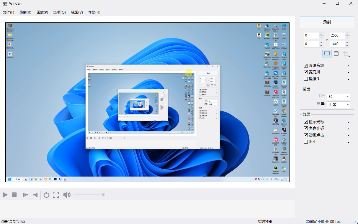Increase the 0 value left of 1440

point(321,42)
